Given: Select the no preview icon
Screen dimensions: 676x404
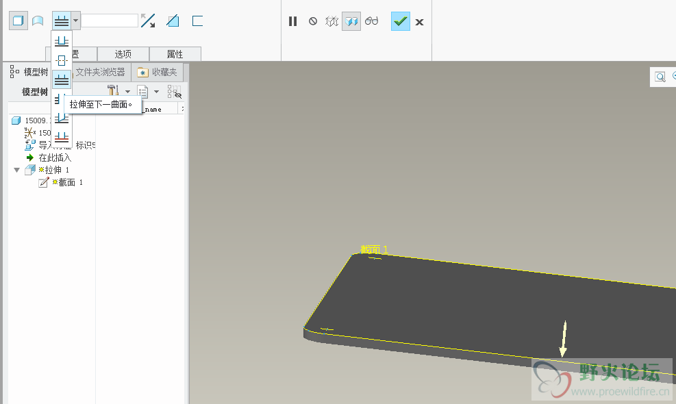Looking at the screenshot, I should [x=313, y=21].
